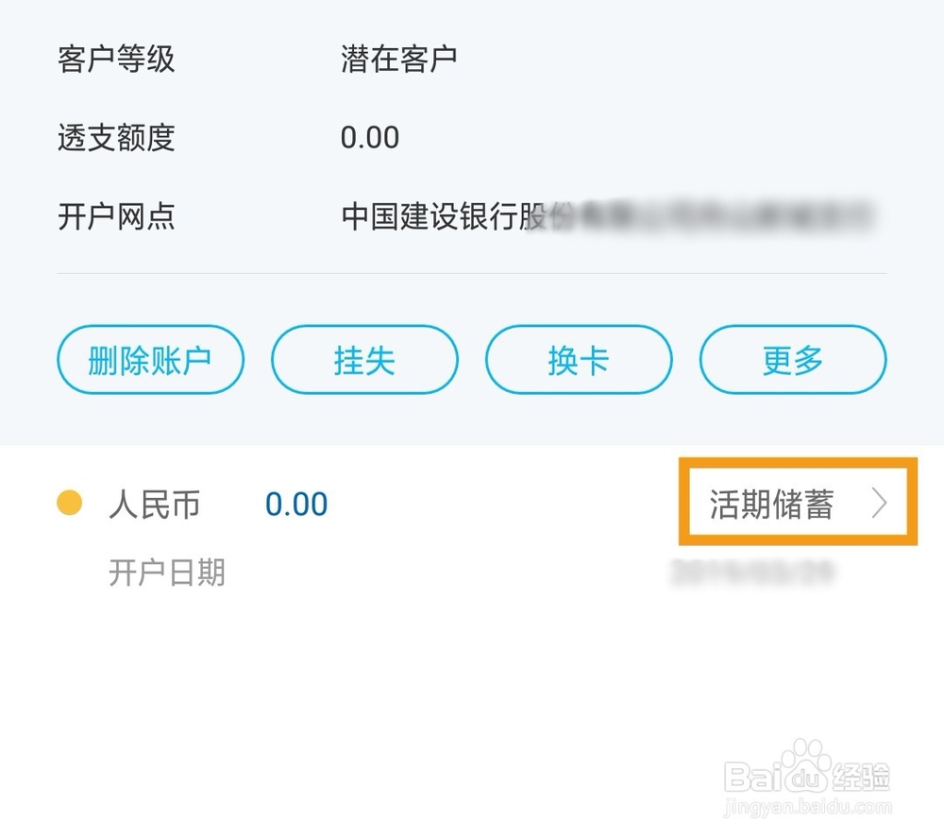This screenshot has height=839, width=944.
Task: Tap the 删除账户 button
Action: 150,360
